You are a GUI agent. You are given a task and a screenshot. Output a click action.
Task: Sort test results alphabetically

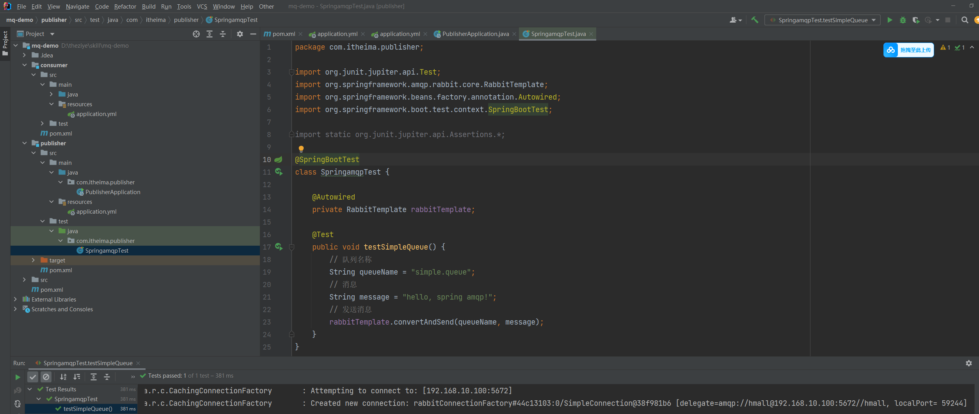coord(63,377)
